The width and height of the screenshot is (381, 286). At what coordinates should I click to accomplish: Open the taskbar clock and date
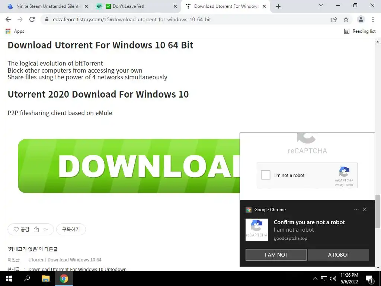(349, 279)
